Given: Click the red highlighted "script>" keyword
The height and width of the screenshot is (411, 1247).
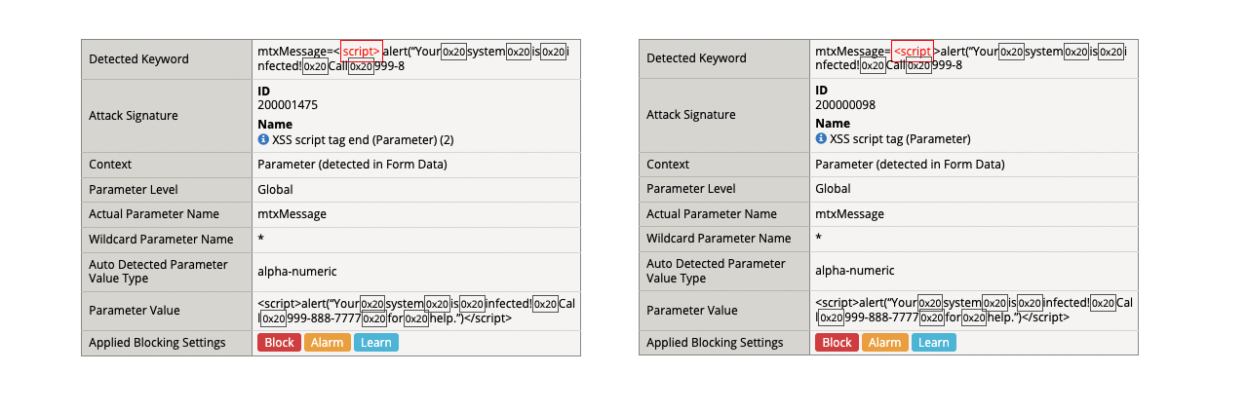Looking at the screenshot, I should pyautogui.click(x=362, y=51).
